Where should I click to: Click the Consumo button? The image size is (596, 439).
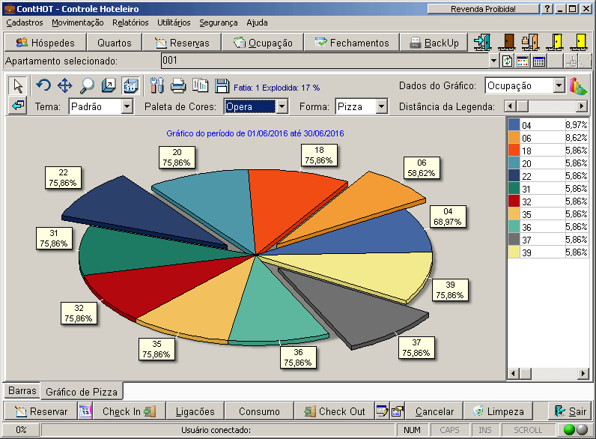point(259,411)
